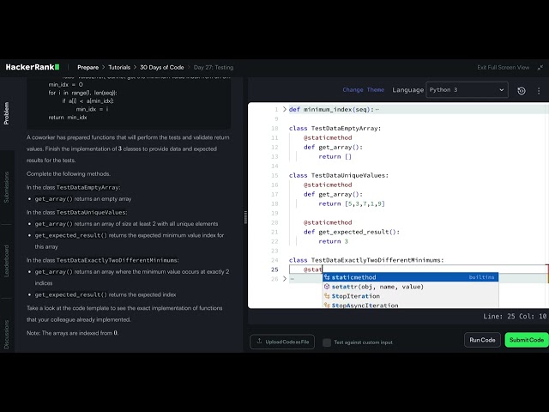Click 'Note: The arrays are indexed from 0.'

(72, 333)
